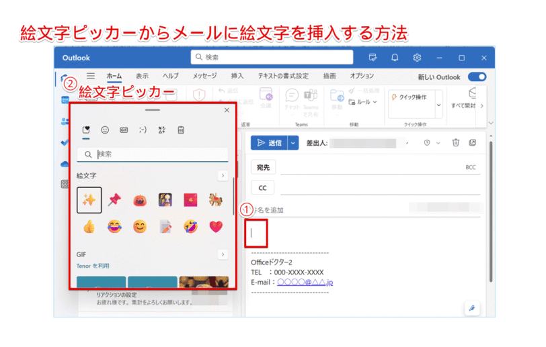Select the sparkles emoji
Viewport: 546px width, 347px height.
point(89,200)
